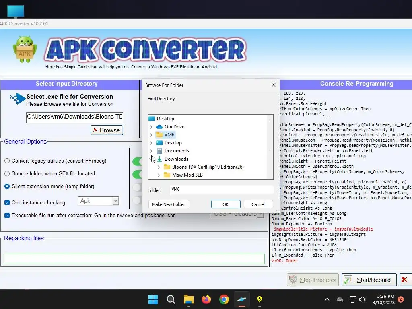The width and height of the screenshot is (412, 309).
Task: Select Bloons TDX CarlFilip19 Edition(26) folder
Action: 208,167
